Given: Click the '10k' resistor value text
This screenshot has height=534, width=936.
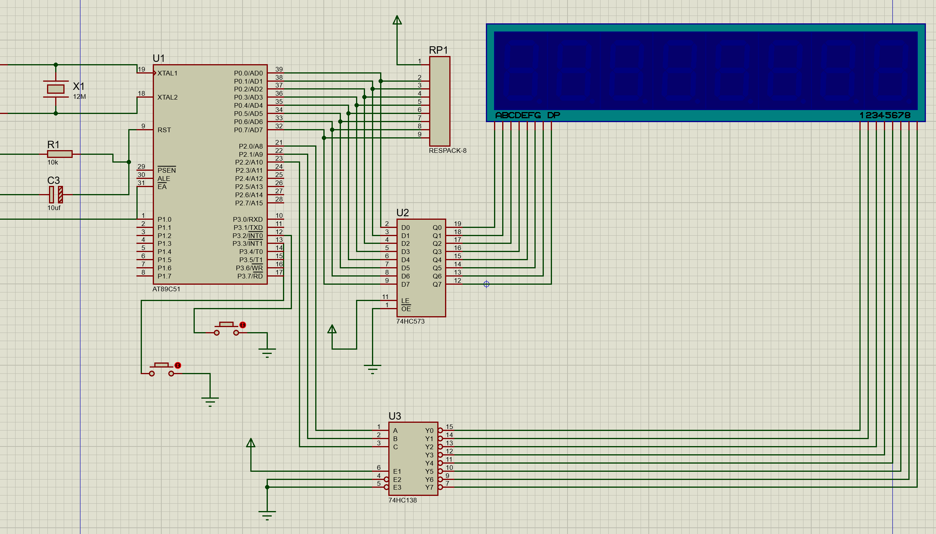Looking at the screenshot, I should coord(53,162).
